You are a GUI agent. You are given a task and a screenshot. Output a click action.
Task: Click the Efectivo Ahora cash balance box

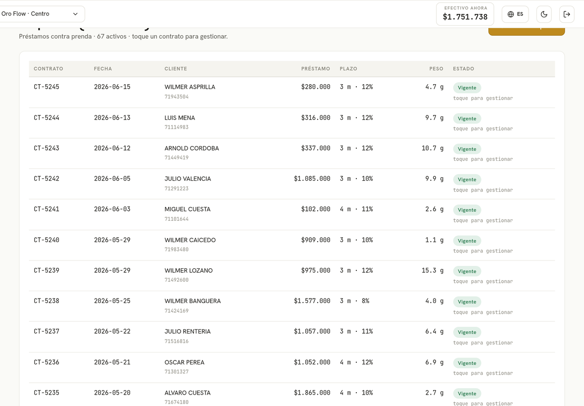pos(465,14)
